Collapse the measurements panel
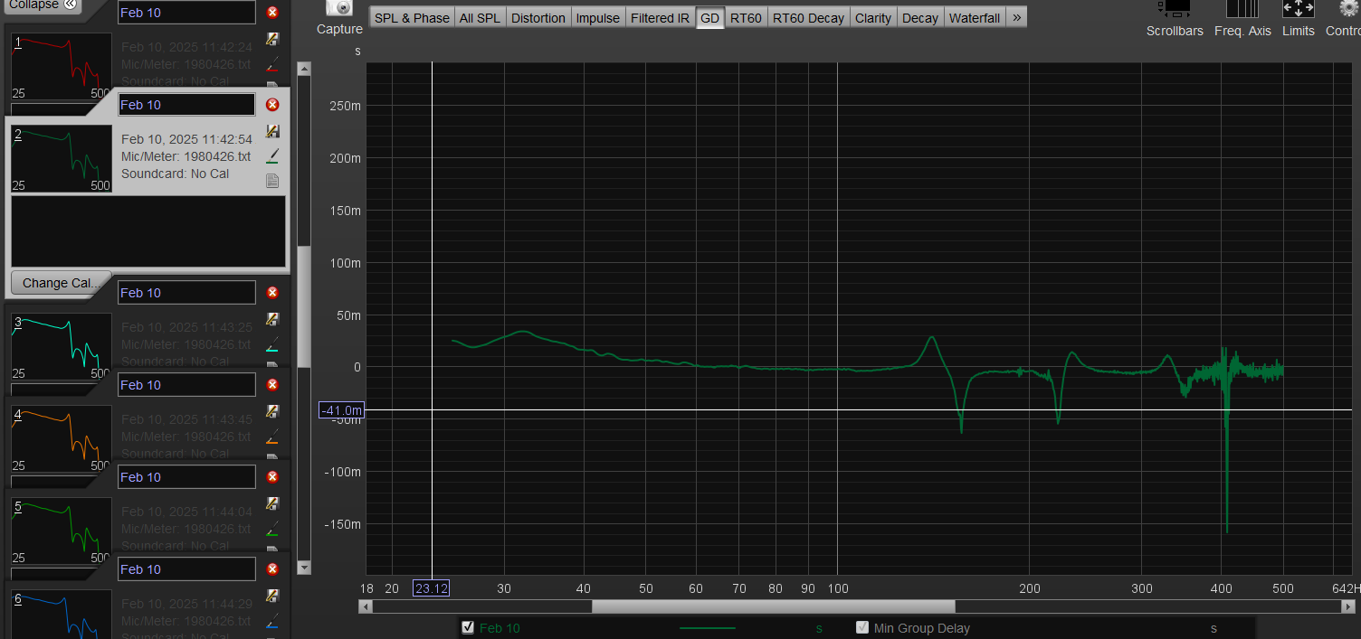 pos(42,5)
